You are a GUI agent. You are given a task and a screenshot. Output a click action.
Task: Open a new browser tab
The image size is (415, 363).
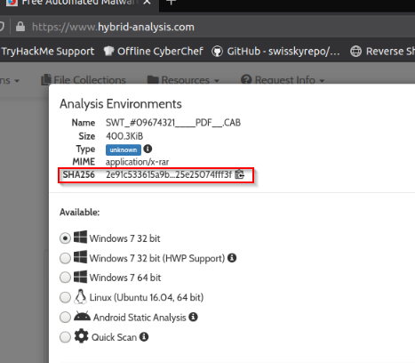(171, 3)
